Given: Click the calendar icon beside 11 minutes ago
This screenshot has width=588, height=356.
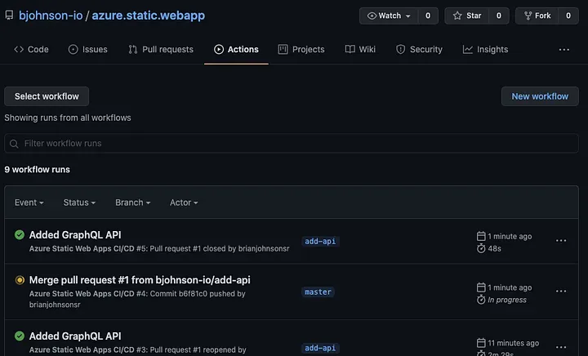Looking at the screenshot, I should tap(481, 343).
